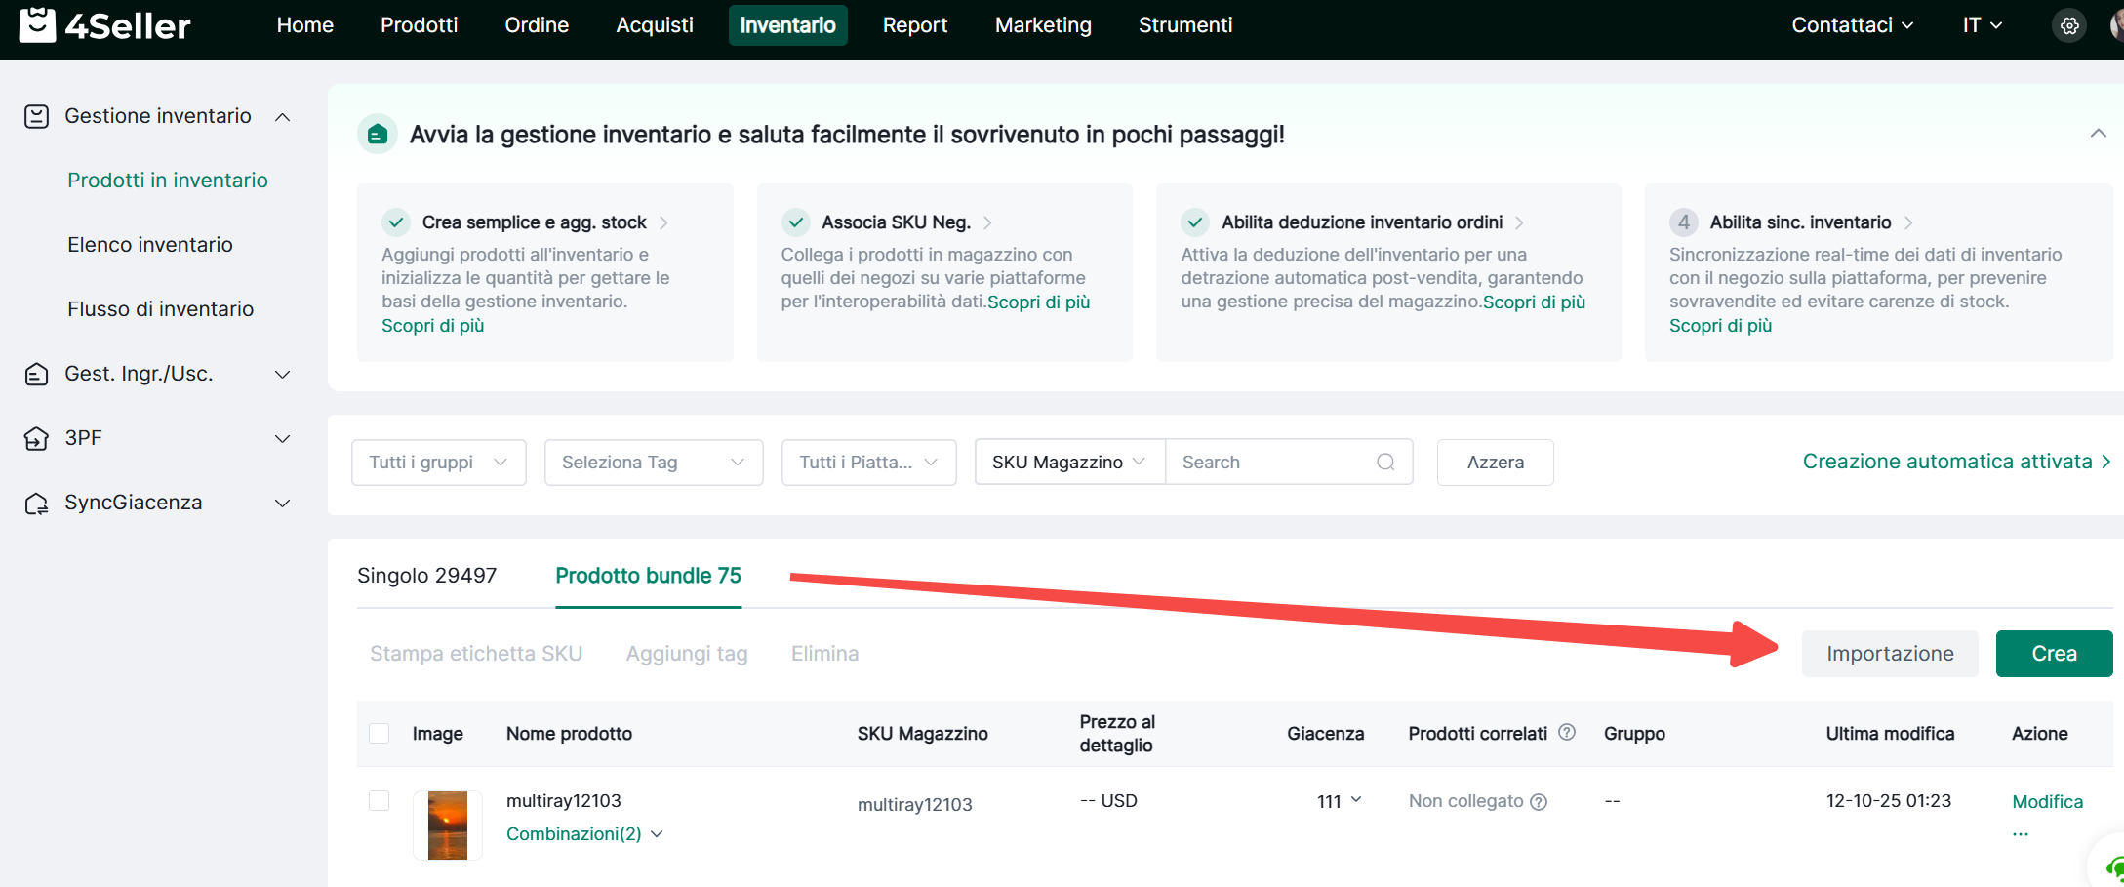Click the SyncGiacenza sidebar icon
The width and height of the screenshot is (2124, 887).
point(36,504)
